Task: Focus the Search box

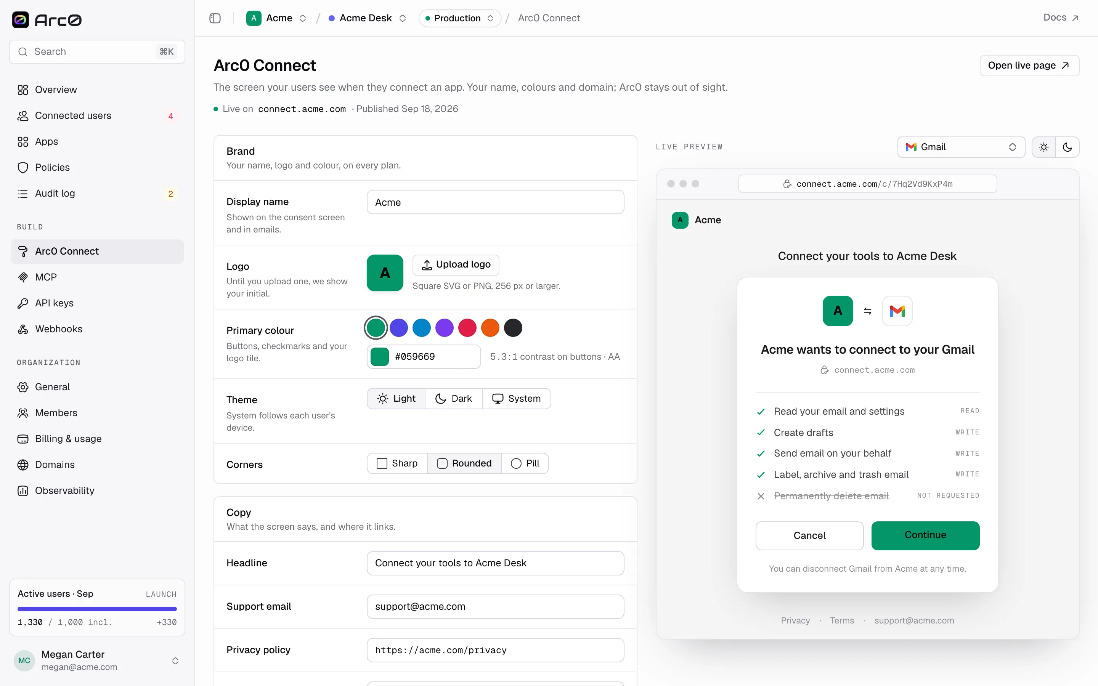Action: (x=97, y=52)
